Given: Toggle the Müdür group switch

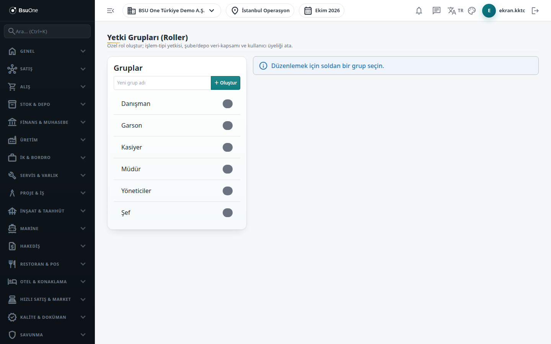Looking at the screenshot, I should tap(228, 169).
